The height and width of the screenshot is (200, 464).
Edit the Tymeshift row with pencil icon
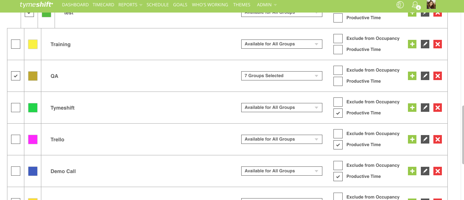(x=425, y=108)
